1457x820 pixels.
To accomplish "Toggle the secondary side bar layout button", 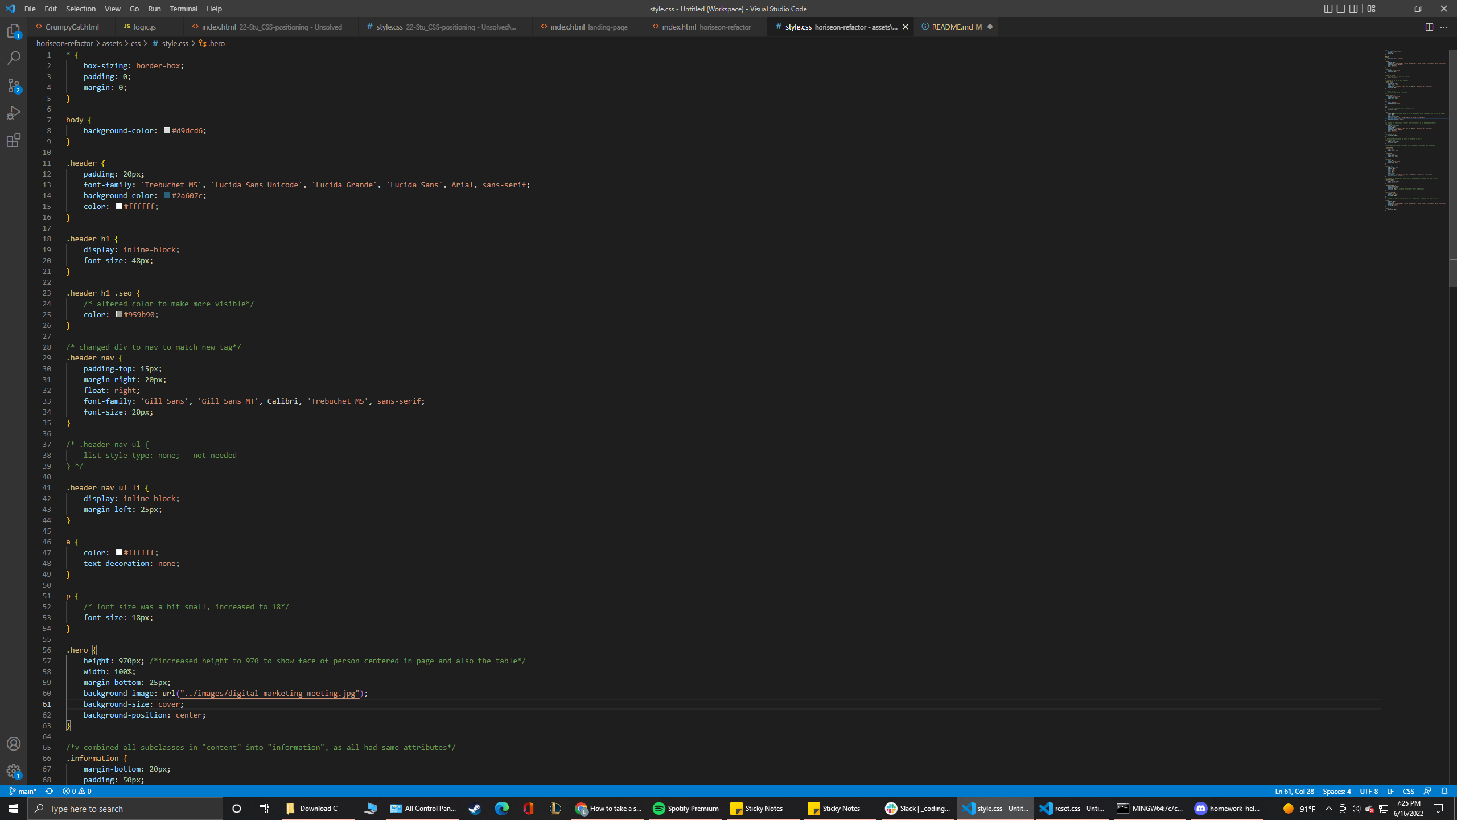I will [1353, 9].
